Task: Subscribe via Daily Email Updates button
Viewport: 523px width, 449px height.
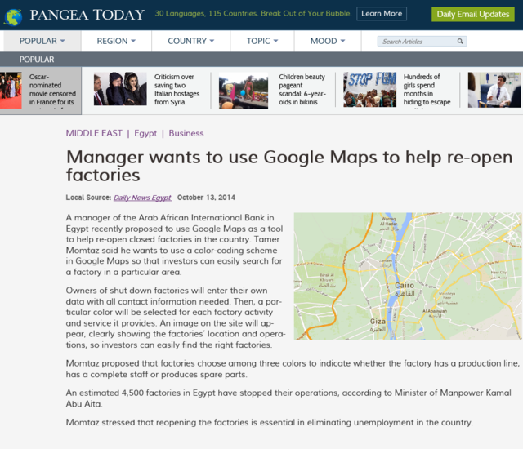Action: 472,14
